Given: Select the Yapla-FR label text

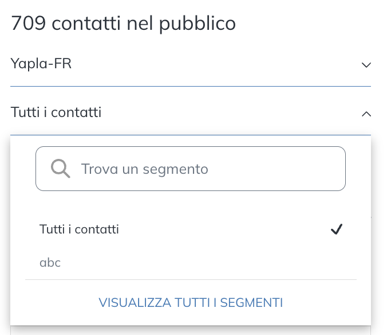Looking at the screenshot, I should 41,64.
